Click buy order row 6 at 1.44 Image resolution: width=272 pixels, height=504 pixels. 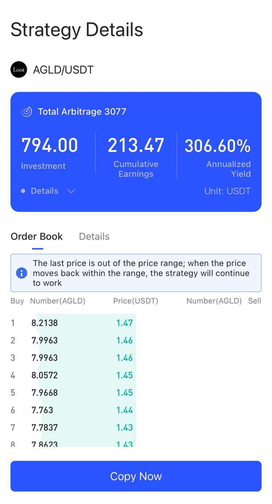73,410
